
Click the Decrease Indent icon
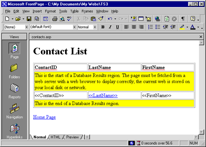165,27
